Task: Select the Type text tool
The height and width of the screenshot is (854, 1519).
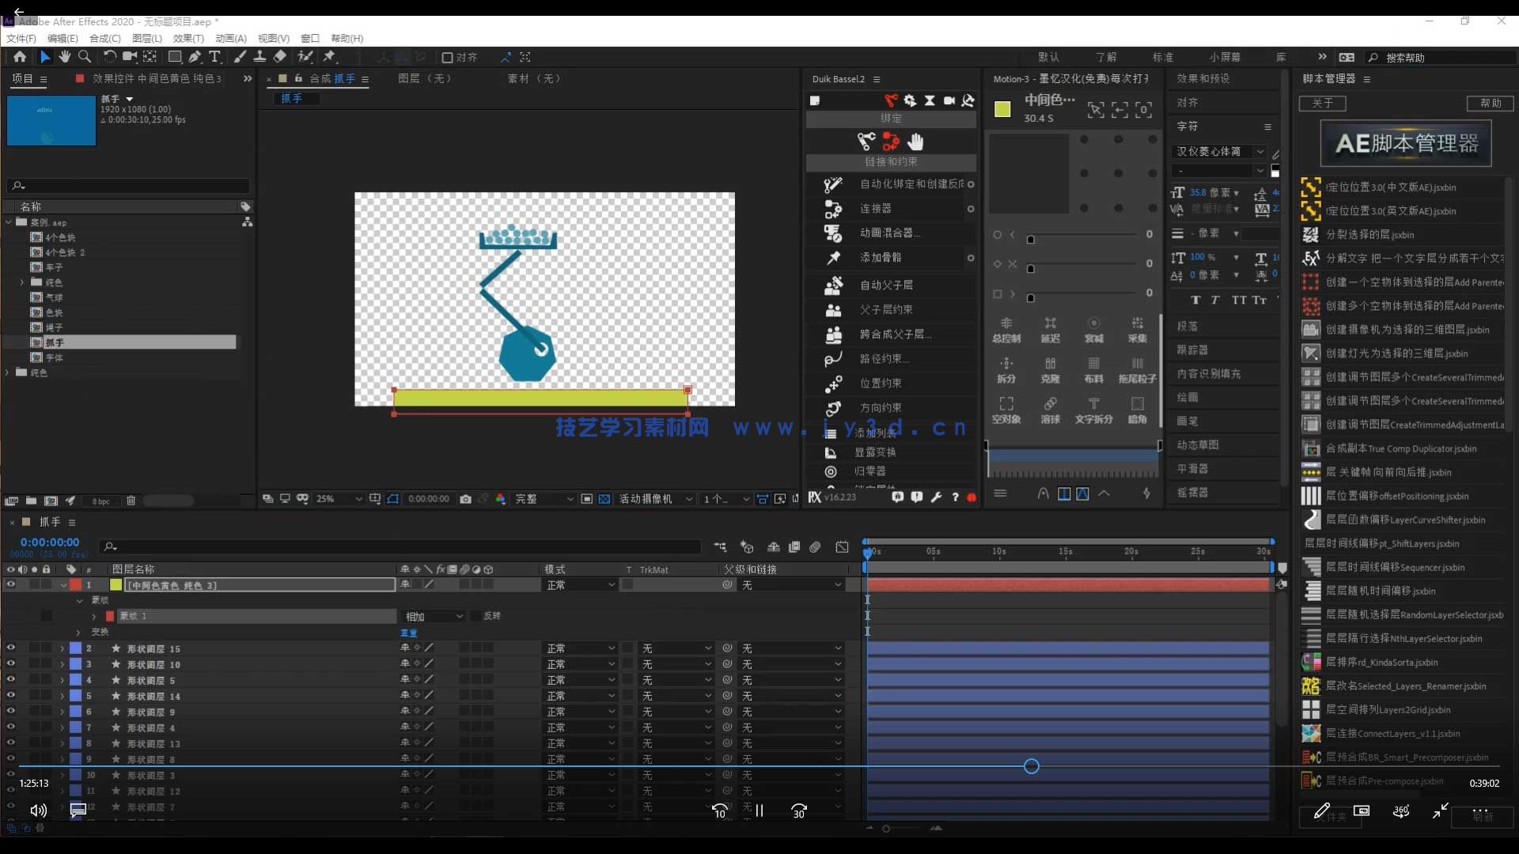Action: (214, 57)
